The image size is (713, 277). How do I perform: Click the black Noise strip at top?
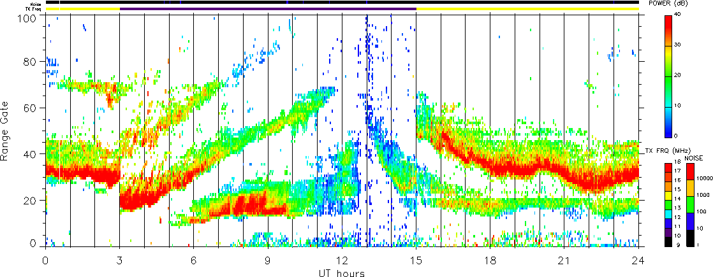click(x=342, y=3)
